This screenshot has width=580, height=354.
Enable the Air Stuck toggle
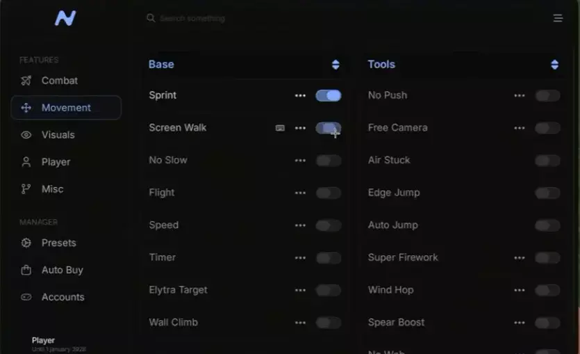[x=547, y=161]
